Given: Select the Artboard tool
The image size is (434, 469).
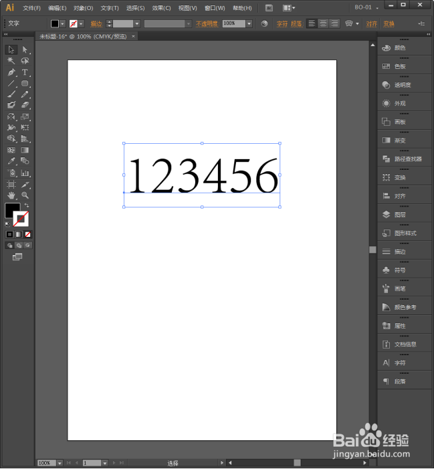Looking at the screenshot, I should pyautogui.click(x=11, y=184).
